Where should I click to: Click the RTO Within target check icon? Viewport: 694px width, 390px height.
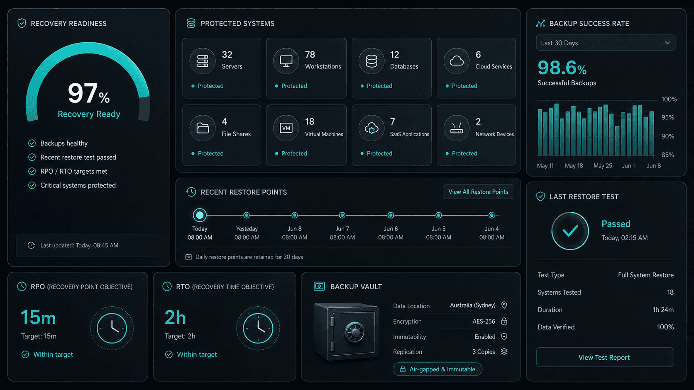[169, 354]
